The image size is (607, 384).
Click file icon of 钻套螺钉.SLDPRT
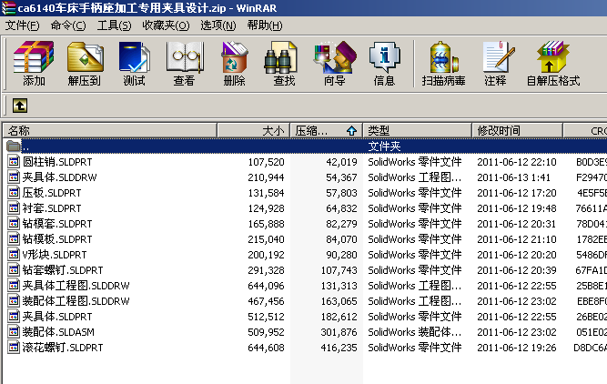[14, 270]
